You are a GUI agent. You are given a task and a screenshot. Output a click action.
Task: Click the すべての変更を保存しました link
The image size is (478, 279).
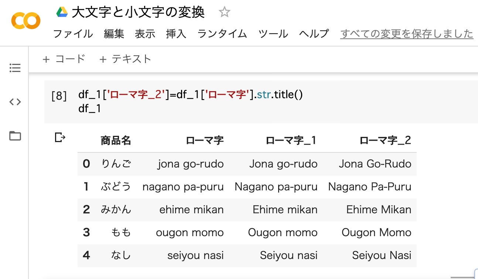(406, 34)
